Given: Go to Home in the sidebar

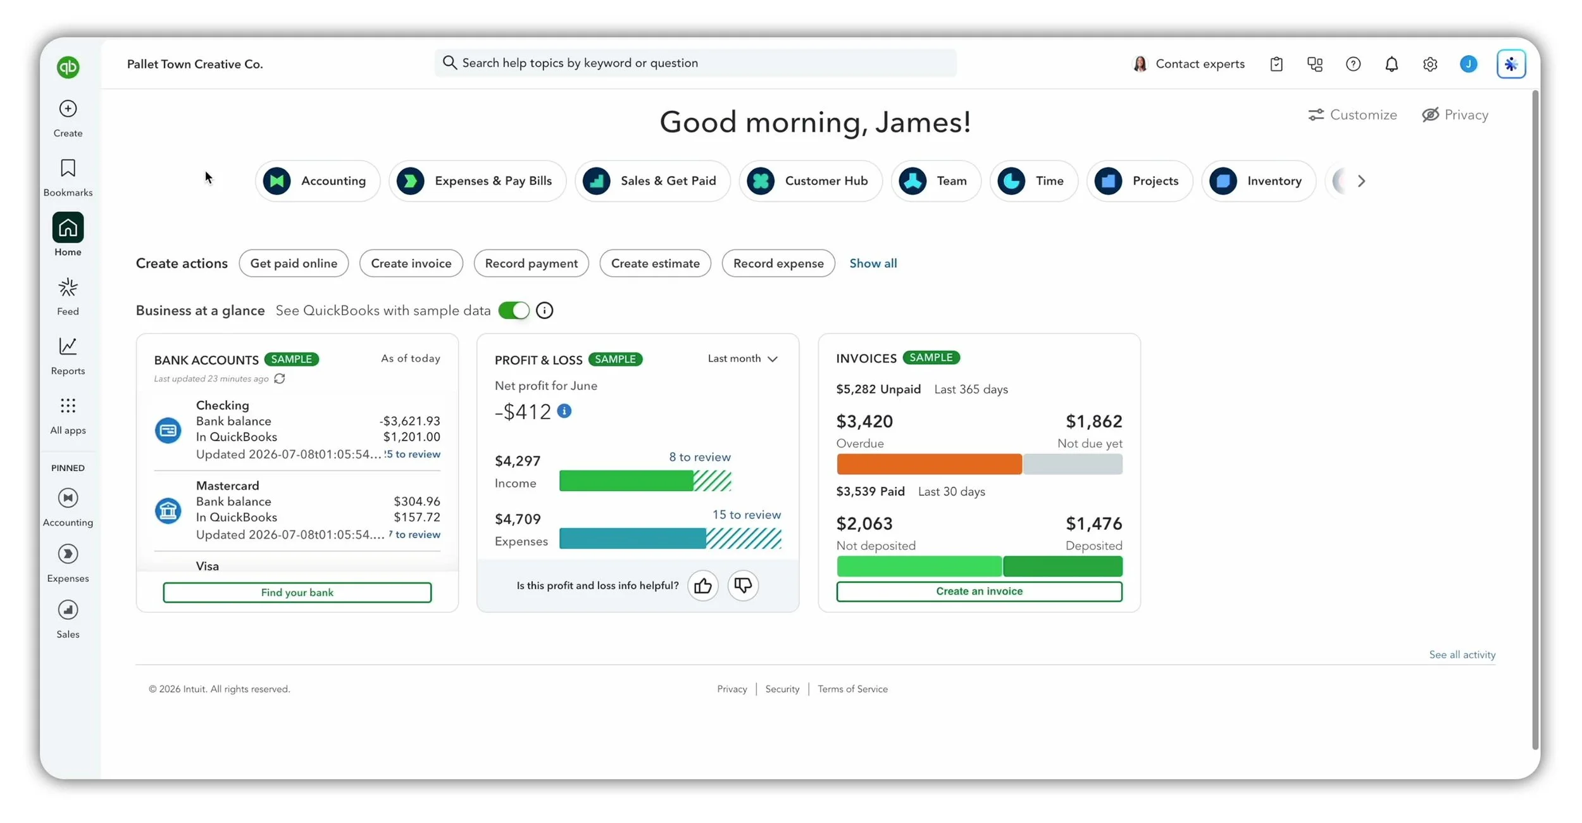Looking at the screenshot, I should (68, 234).
